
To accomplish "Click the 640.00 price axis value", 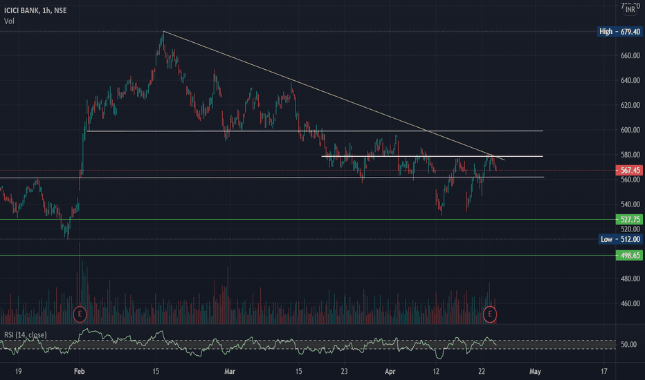I will tap(630, 81).
